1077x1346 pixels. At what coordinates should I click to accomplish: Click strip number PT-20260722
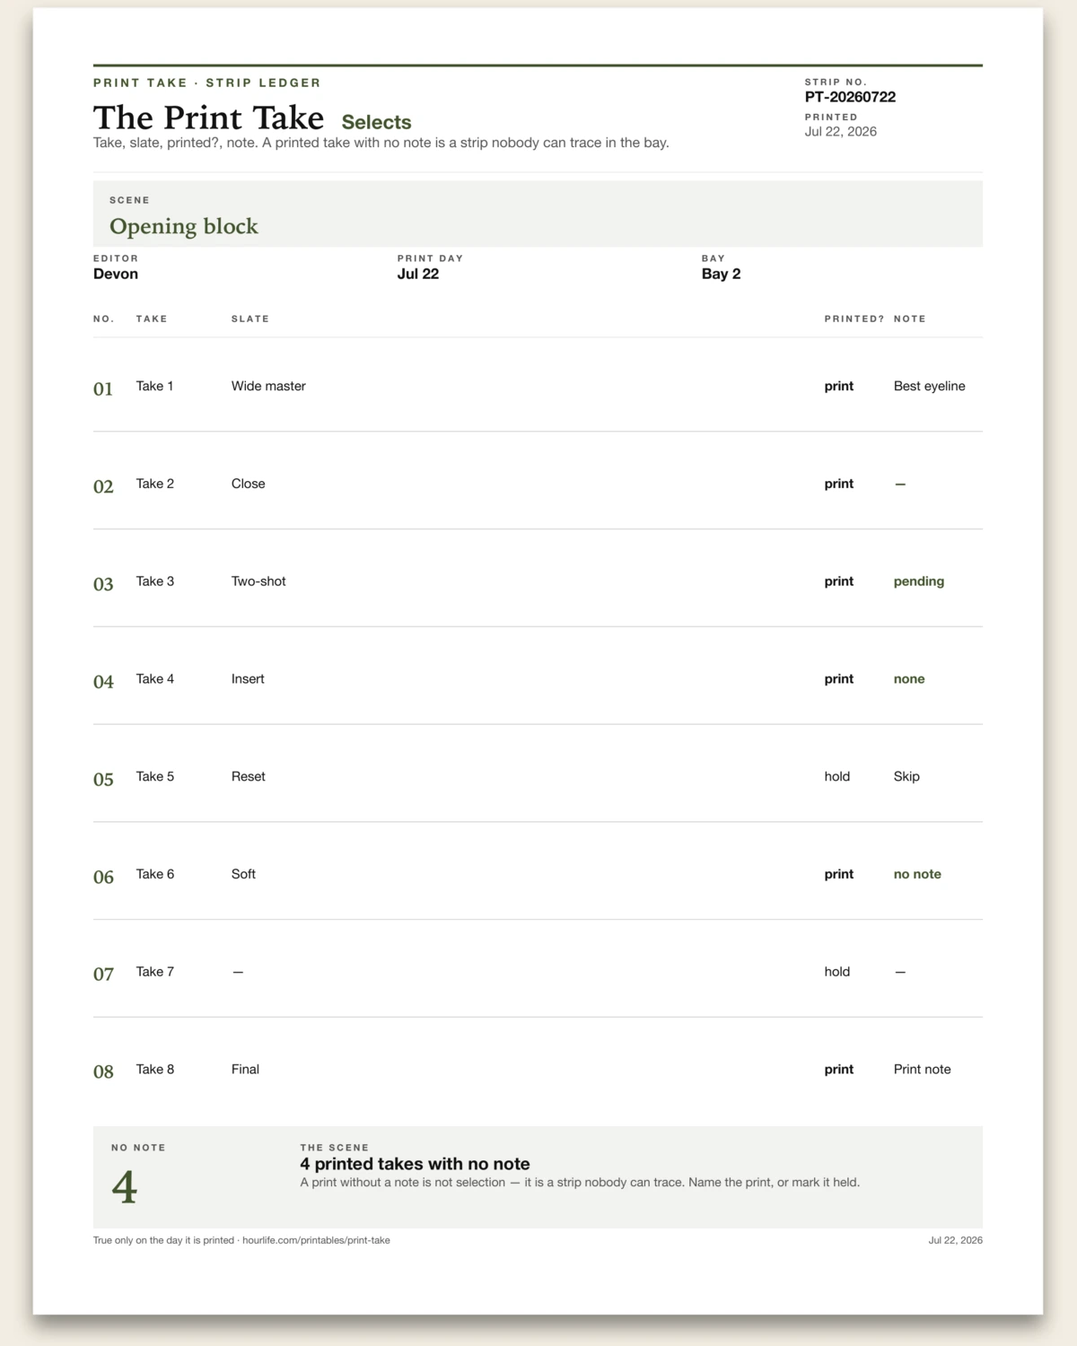850,97
